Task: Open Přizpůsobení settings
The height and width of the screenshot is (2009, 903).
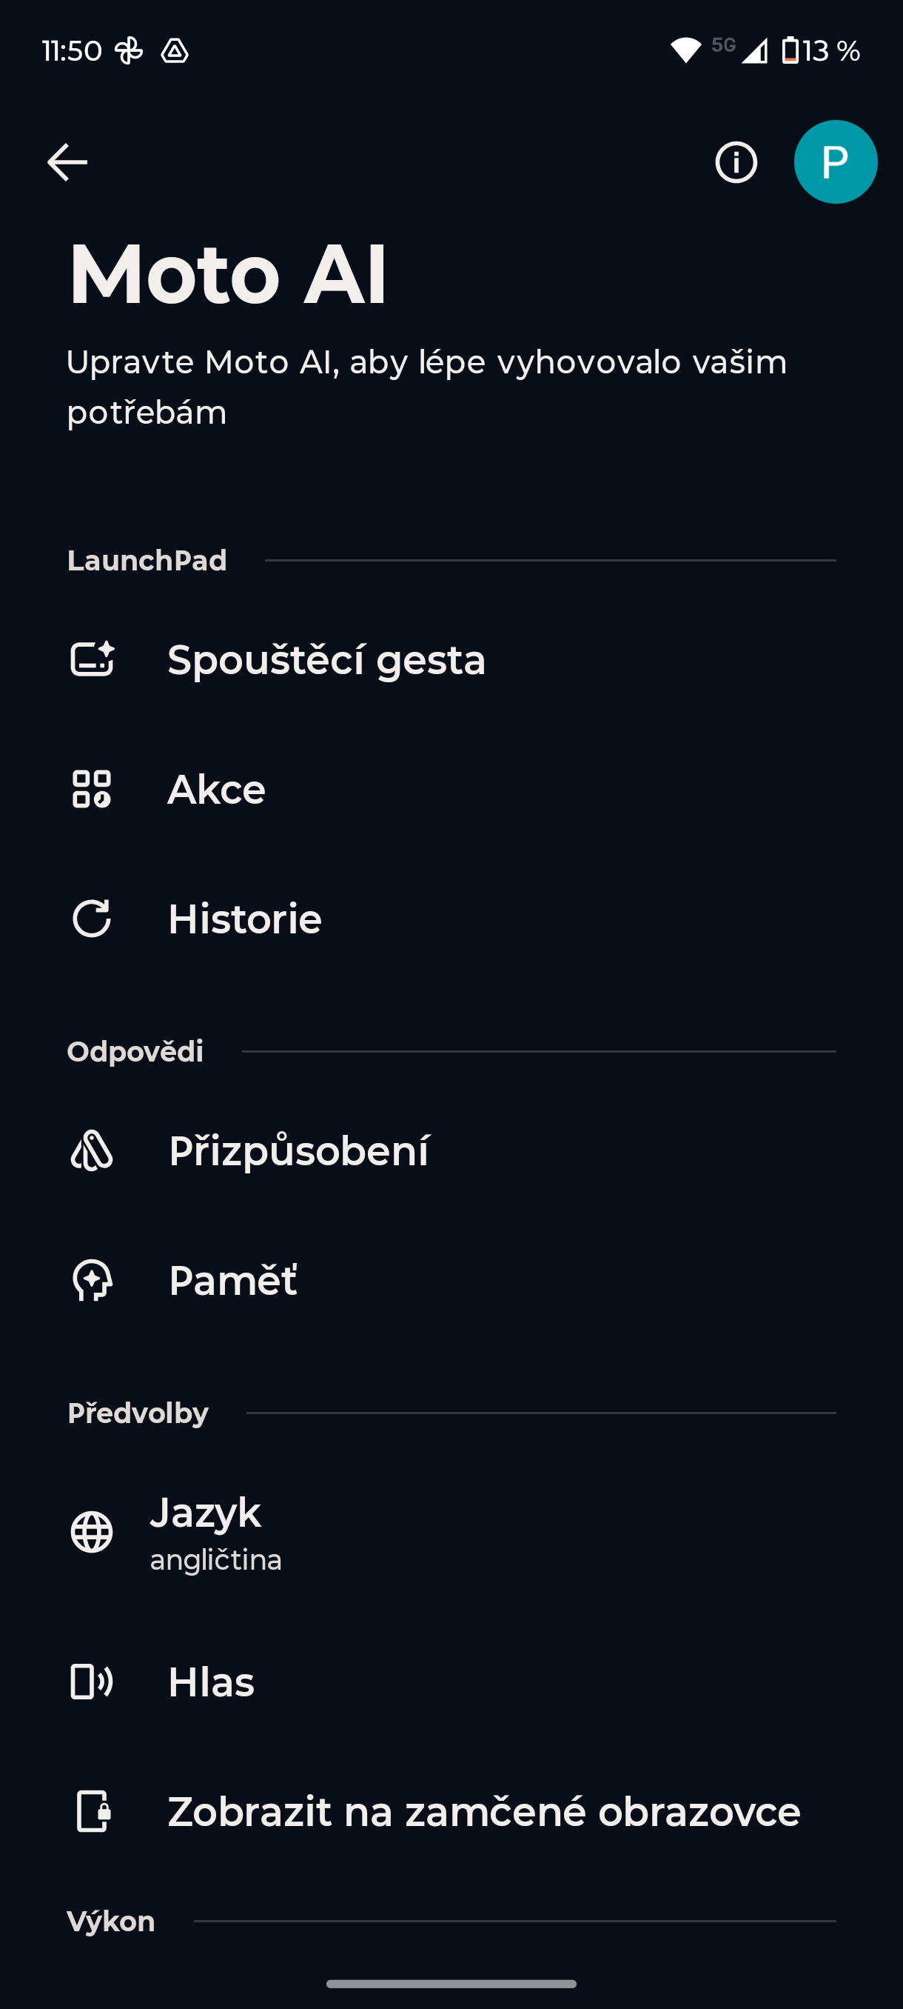Action: [x=298, y=1151]
